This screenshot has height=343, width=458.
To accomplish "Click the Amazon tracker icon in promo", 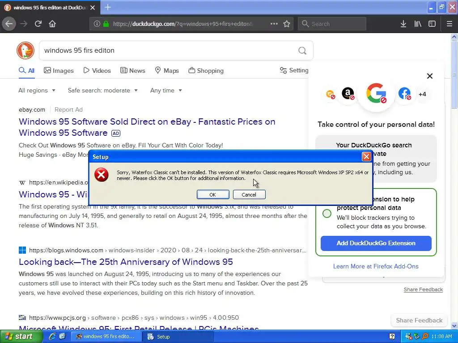I will 348,94.
